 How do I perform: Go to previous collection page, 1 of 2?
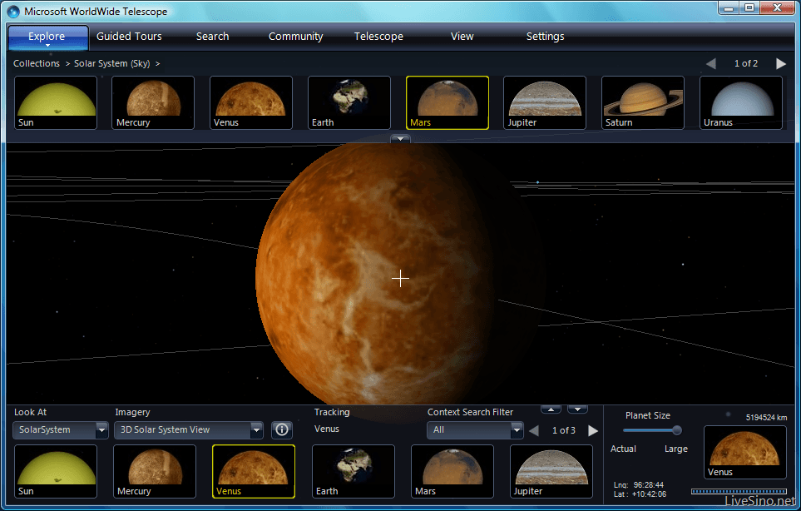pyautogui.click(x=710, y=63)
